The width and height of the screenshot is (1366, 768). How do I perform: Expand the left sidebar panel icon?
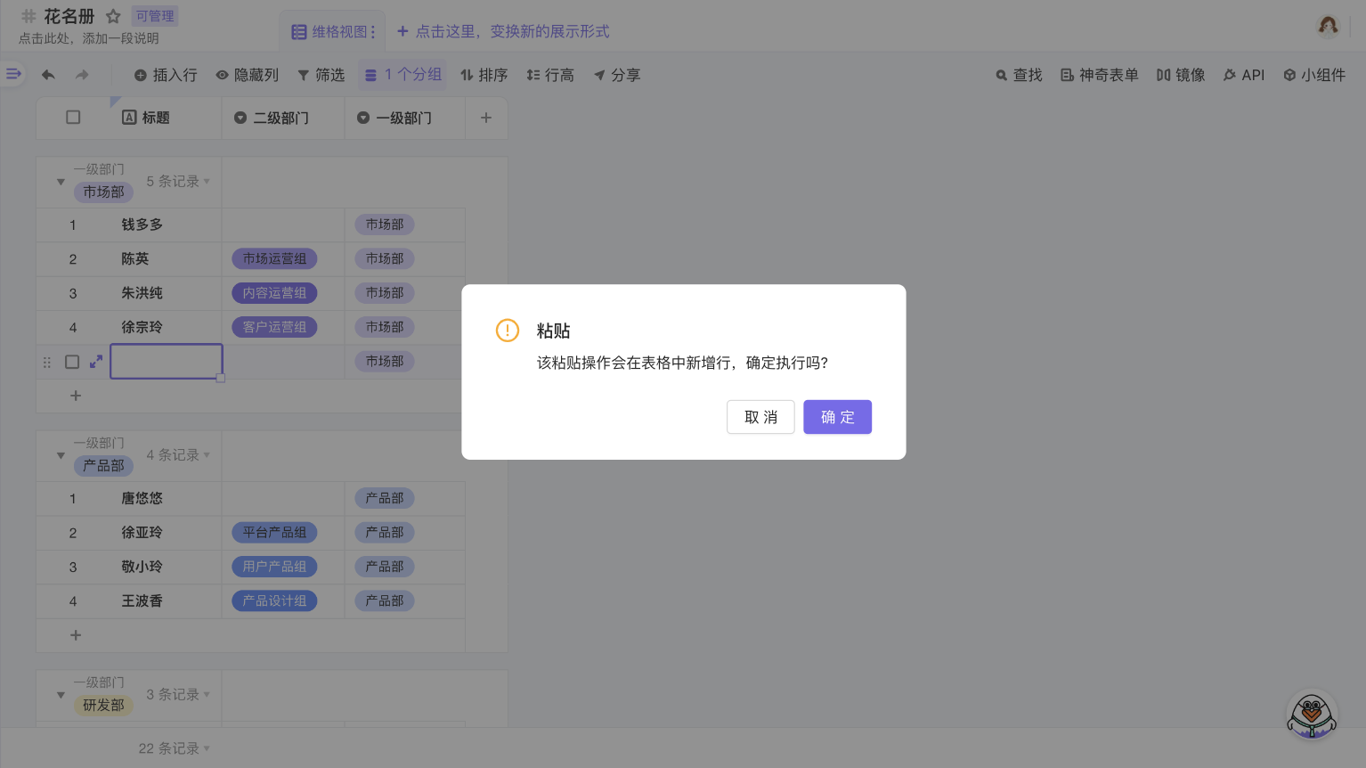tap(13, 74)
